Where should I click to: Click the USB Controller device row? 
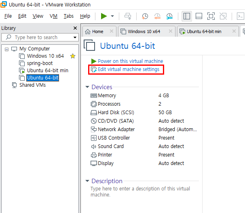144,138
